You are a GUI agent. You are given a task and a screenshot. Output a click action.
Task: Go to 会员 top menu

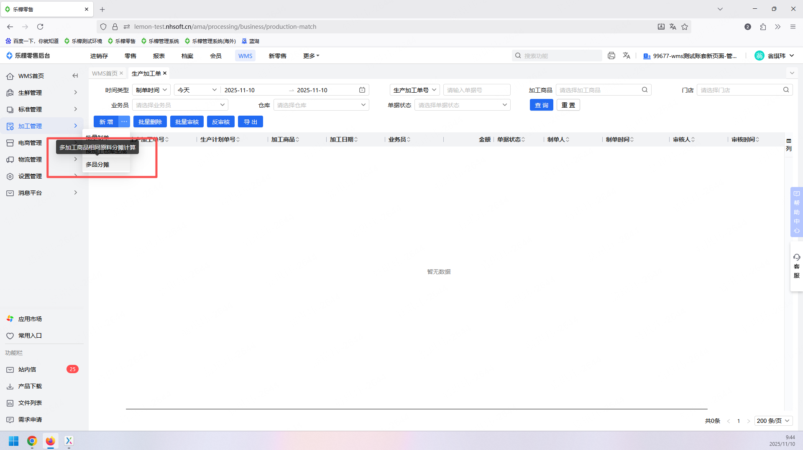click(x=216, y=56)
